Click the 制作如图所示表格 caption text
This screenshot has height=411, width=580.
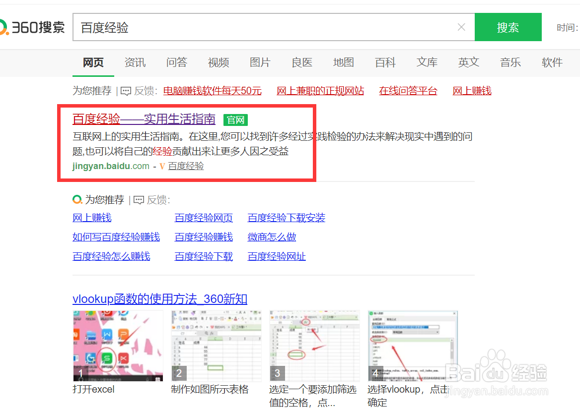pyautogui.click(x=210, y=389)
